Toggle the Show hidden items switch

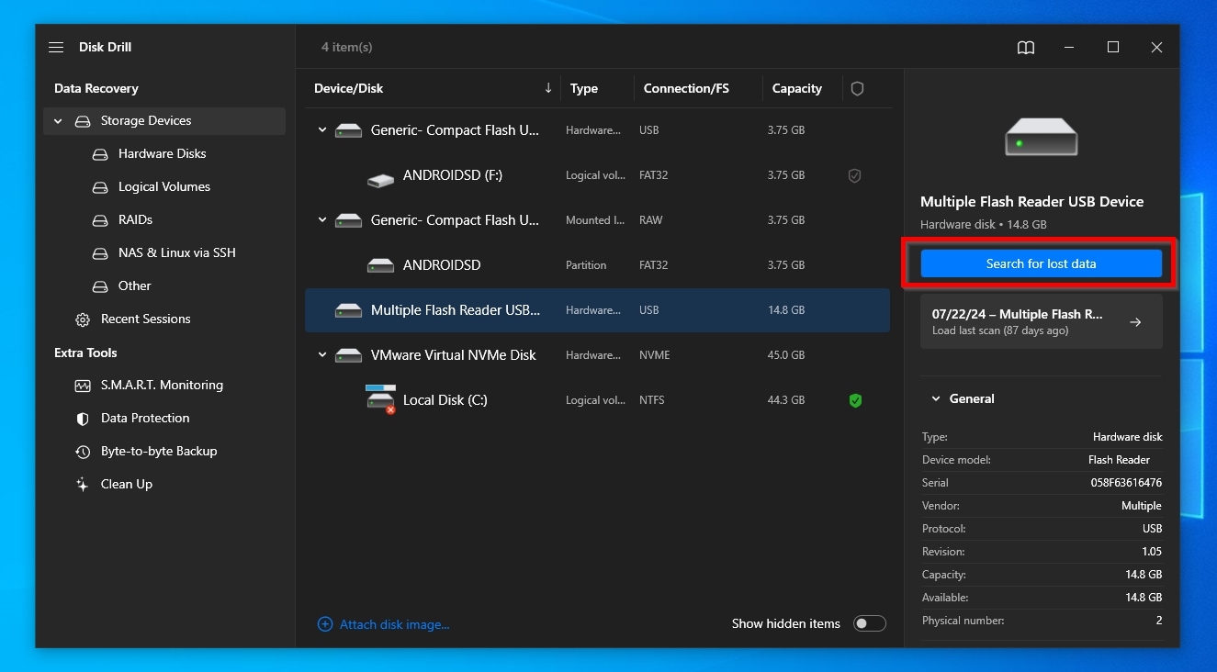(x=869, y=624)
